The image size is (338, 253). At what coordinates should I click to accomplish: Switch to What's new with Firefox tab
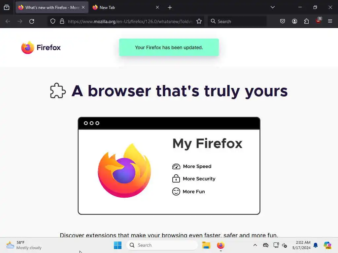coord(52,8)
